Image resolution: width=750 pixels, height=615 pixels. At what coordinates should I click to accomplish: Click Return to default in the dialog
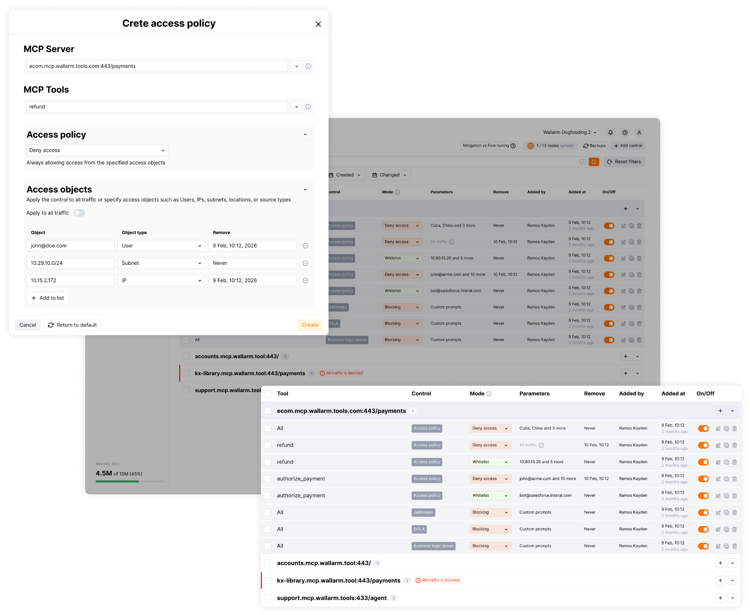72,325
